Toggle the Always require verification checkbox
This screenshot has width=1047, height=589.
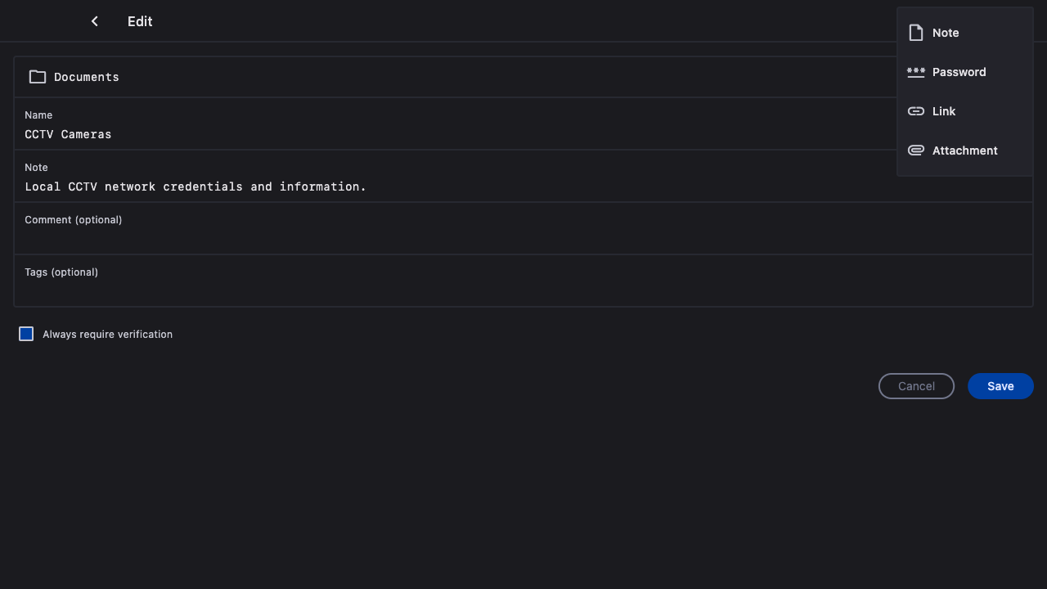pyautogui.click(x=26, y=334)
